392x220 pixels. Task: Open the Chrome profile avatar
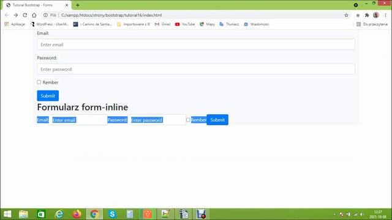point(376,15)
